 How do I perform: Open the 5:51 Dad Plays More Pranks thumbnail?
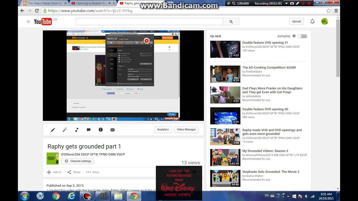point(225,95)
